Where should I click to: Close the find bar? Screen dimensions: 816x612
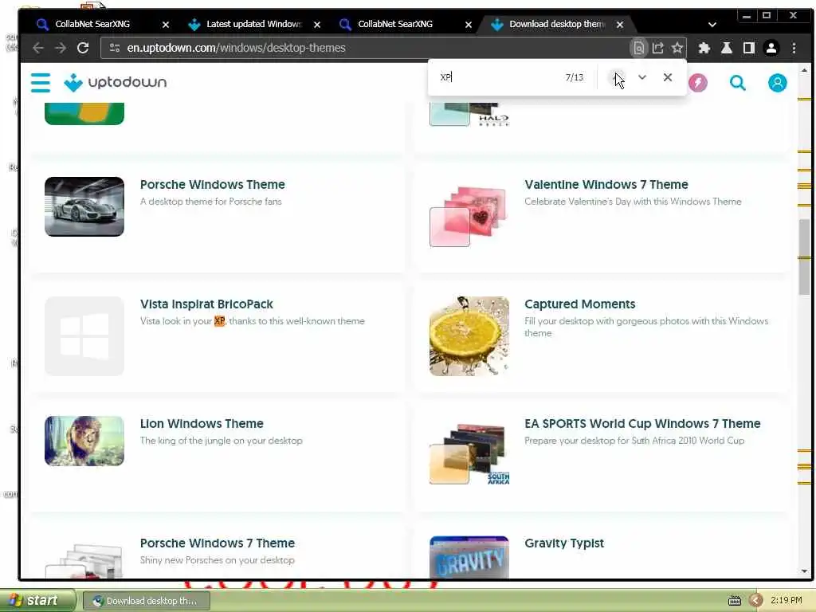(668, 77)
